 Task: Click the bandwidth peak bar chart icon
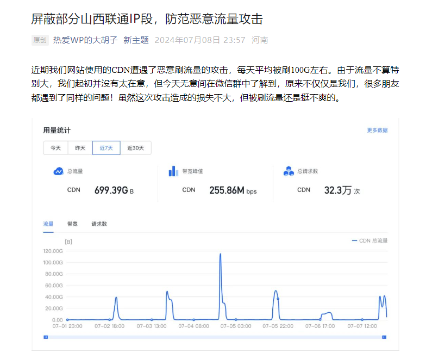coord(173,171)
